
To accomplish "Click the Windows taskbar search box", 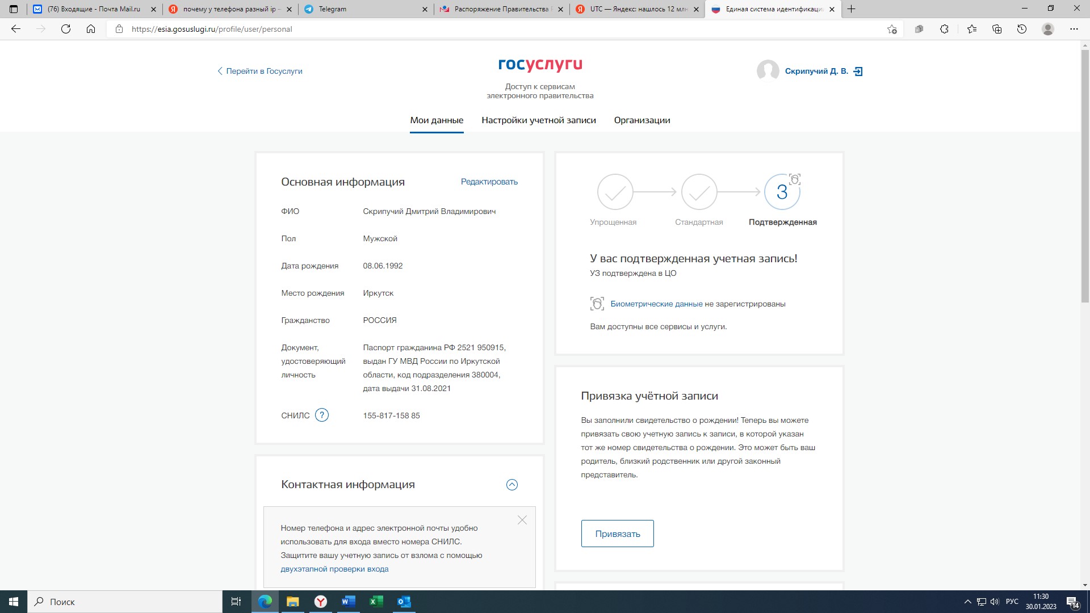I will click(125, 602).
